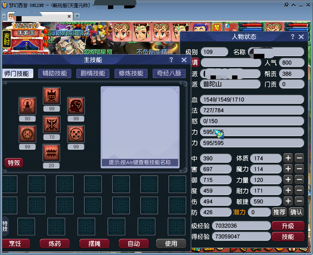Open the tab list dropdown arrow

point(4,16)
